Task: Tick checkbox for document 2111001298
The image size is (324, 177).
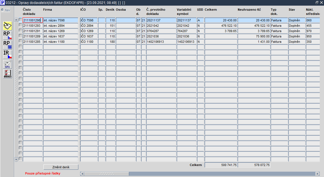Action: (20, 20)
